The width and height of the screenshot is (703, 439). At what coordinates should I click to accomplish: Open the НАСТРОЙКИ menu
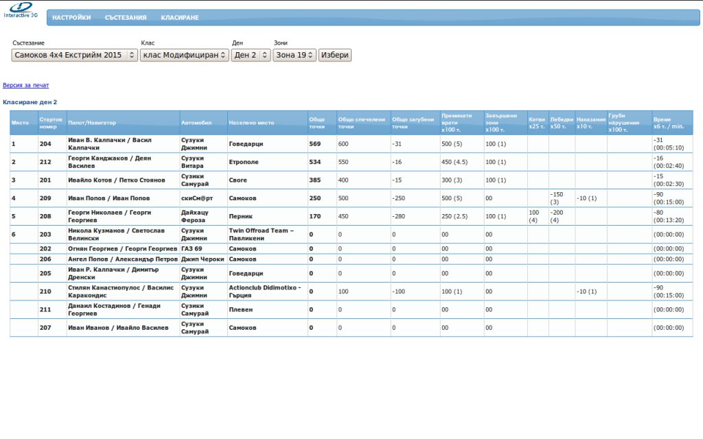(71, 18)
